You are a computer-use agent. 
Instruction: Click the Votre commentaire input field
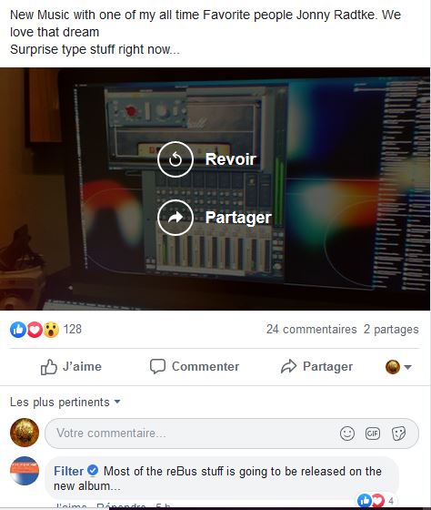coord(232,433)
